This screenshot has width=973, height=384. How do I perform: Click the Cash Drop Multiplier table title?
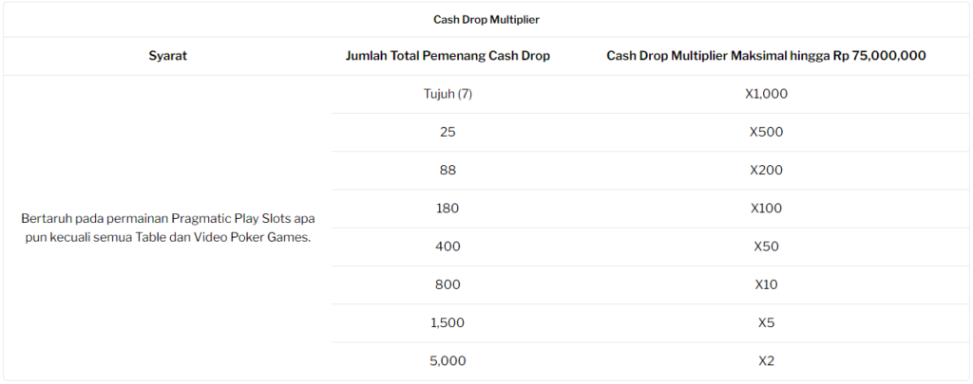(486, 20)
